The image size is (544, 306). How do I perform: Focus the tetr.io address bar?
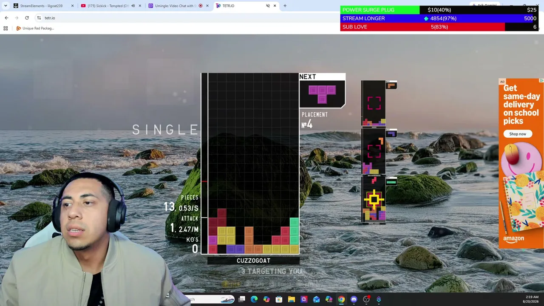point(187,18)
